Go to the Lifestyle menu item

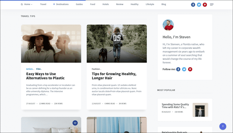150,5
